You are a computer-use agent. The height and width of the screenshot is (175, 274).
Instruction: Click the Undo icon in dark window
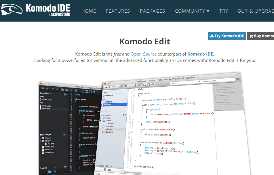click(x=53, y=89)
